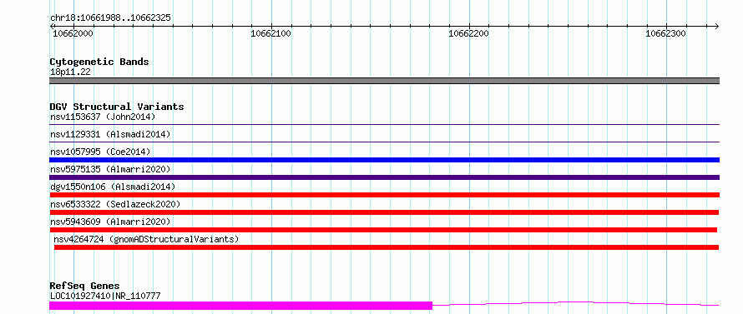Image resolution: width=743 pixels, height=314 pixels.
Task: Click the blue nsv1057995 variant bar
Action: (x=384, y=160)
